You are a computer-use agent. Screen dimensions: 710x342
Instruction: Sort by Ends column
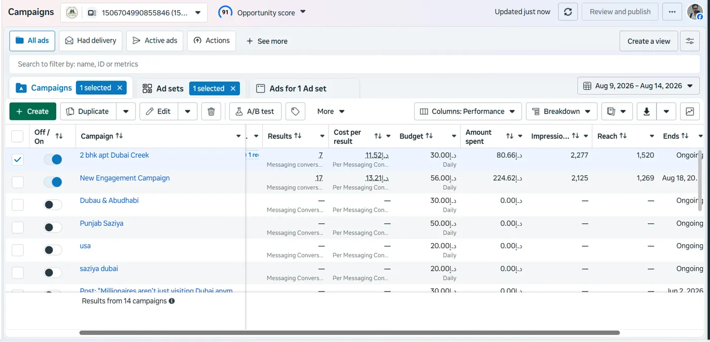click(685, 136)
